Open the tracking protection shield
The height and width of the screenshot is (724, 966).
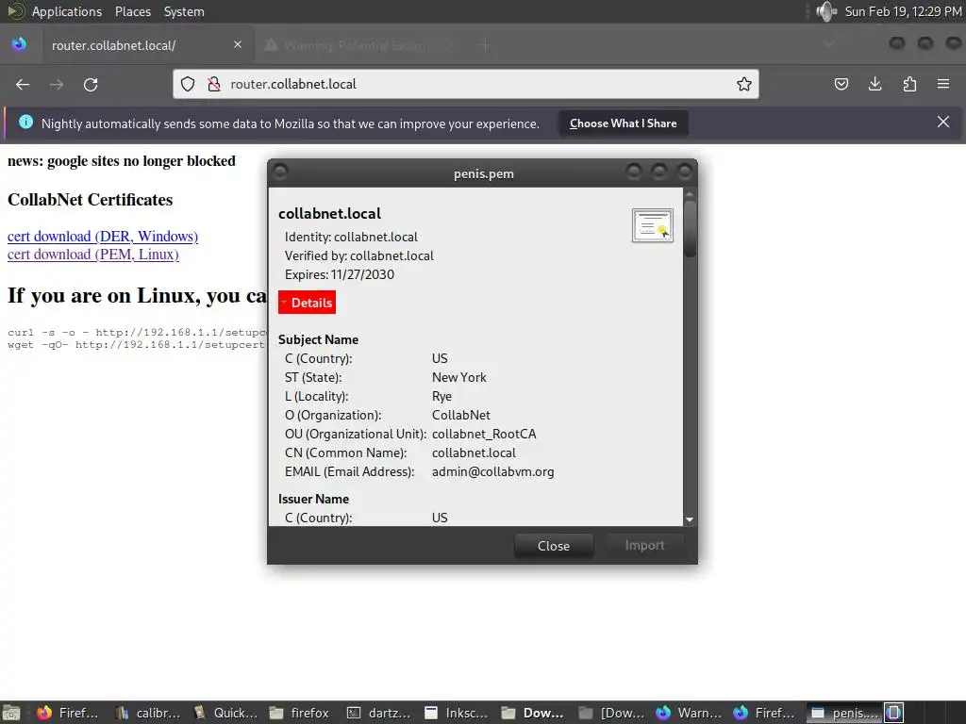click(188, 84)
